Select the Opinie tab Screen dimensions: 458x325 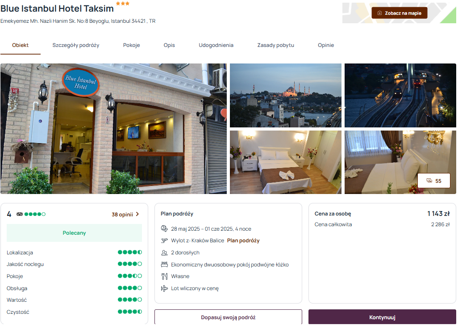coord(326,45)
